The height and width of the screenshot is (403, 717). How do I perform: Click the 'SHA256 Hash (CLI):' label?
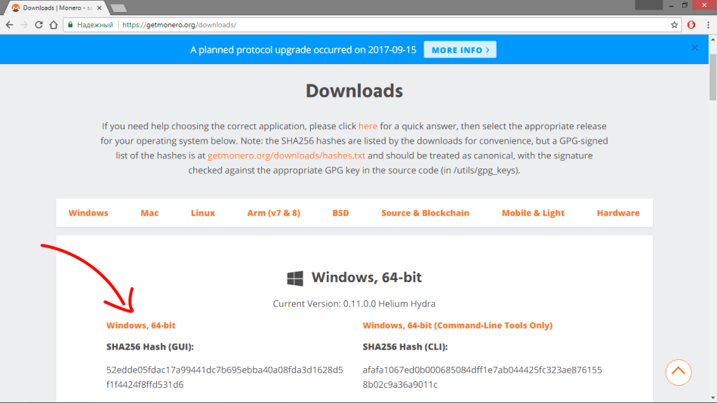(405, 346)
